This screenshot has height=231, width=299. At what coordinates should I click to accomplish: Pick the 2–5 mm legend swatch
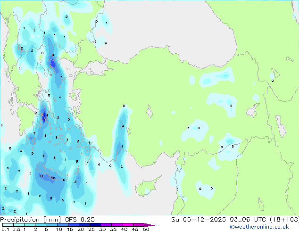[41, 225]
